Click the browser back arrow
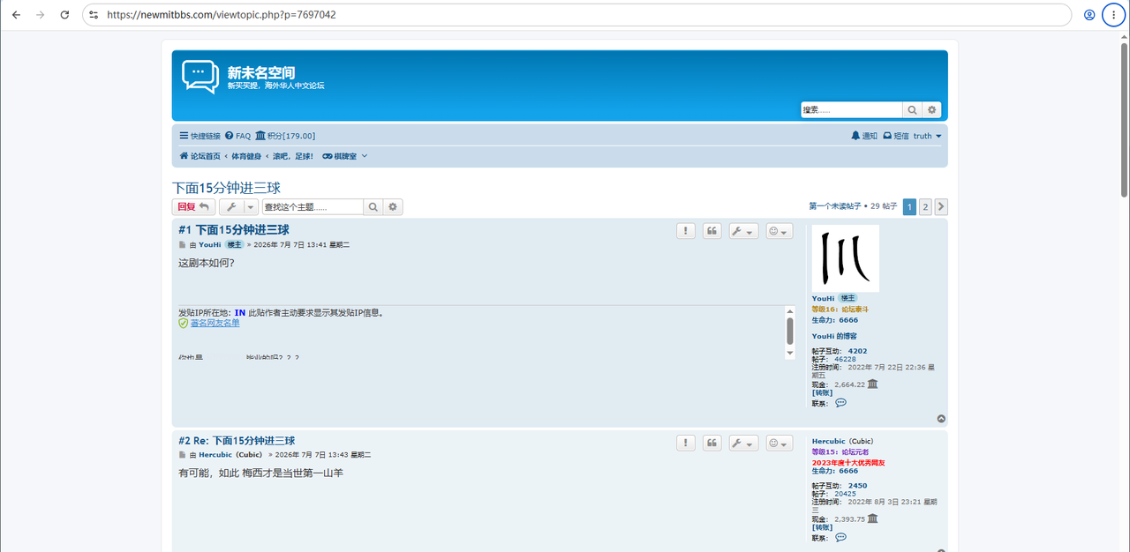The width and height of the screenshot is (1130, 552). tap(16, 15)
